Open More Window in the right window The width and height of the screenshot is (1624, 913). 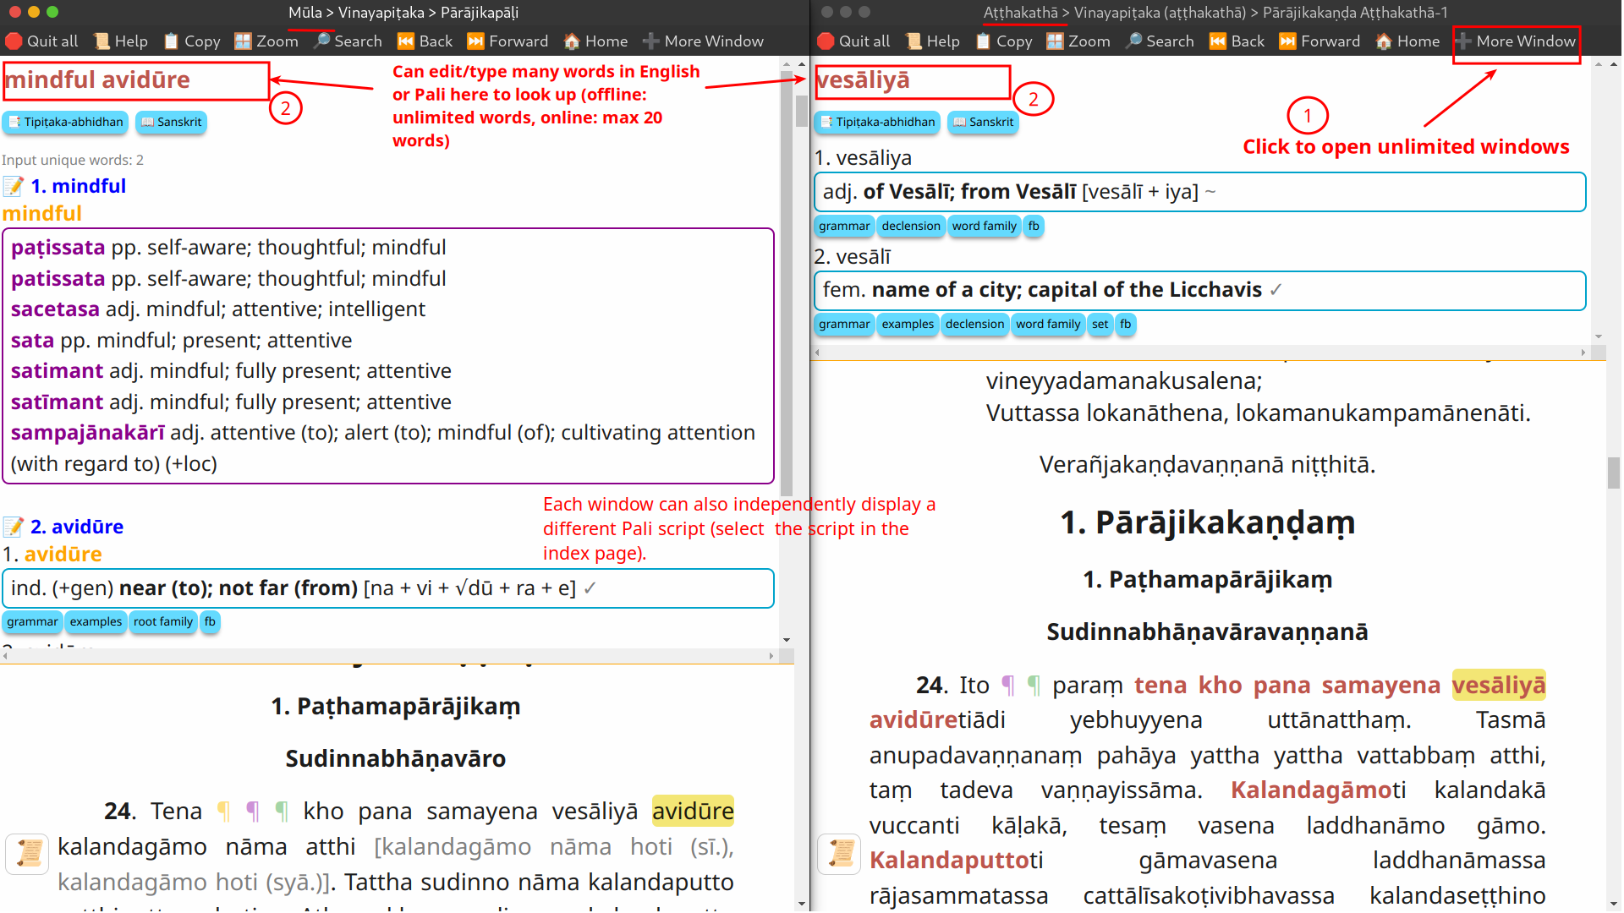tap(1516, 41)
